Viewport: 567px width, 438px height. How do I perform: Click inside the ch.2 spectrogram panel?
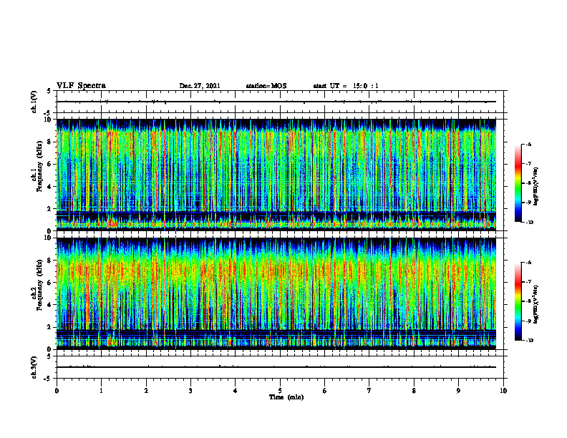276,293
